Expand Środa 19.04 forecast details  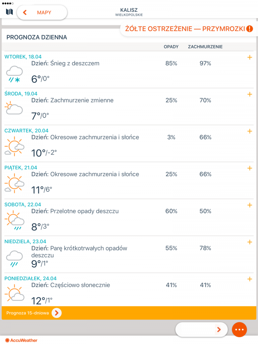tap(250, 94)
